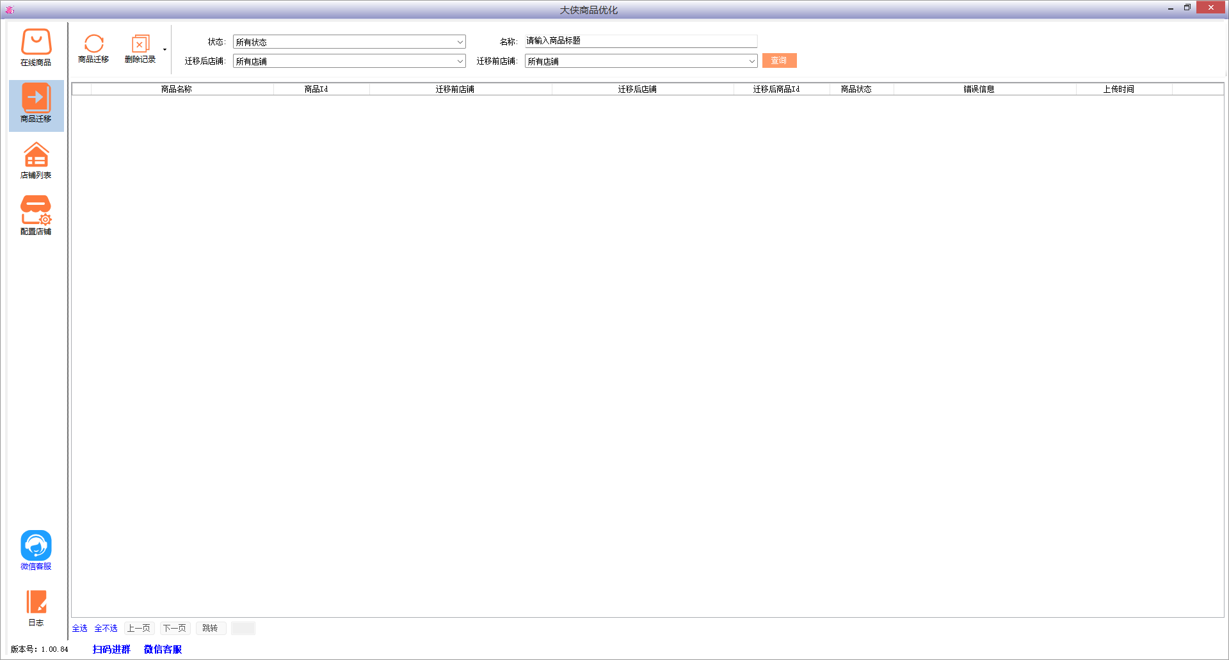Focus the page number box beside 跳转
The width and height of the screenshot is (1229, 660).
tap(243, 628)
